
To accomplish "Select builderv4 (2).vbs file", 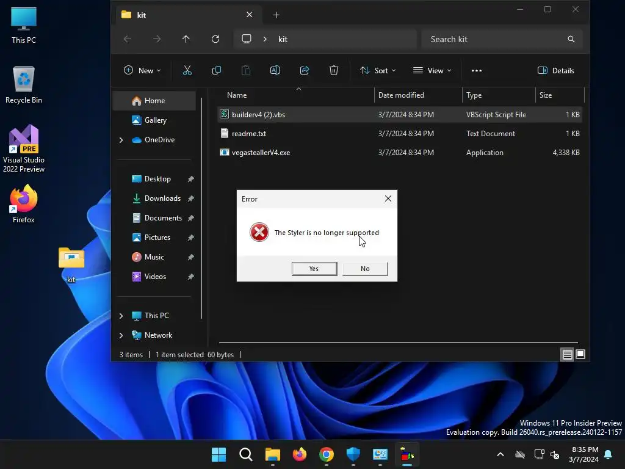I will click(400, 114).
